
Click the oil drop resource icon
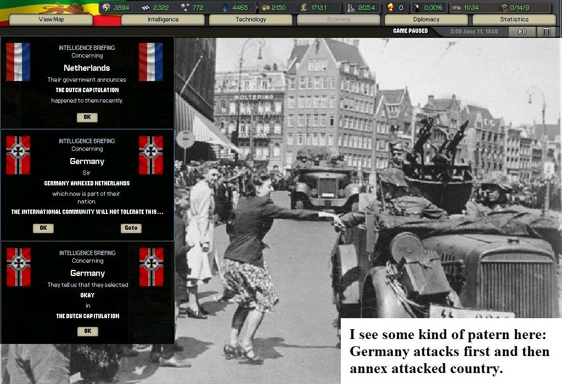pyautogui.click(x=225, y=8)
